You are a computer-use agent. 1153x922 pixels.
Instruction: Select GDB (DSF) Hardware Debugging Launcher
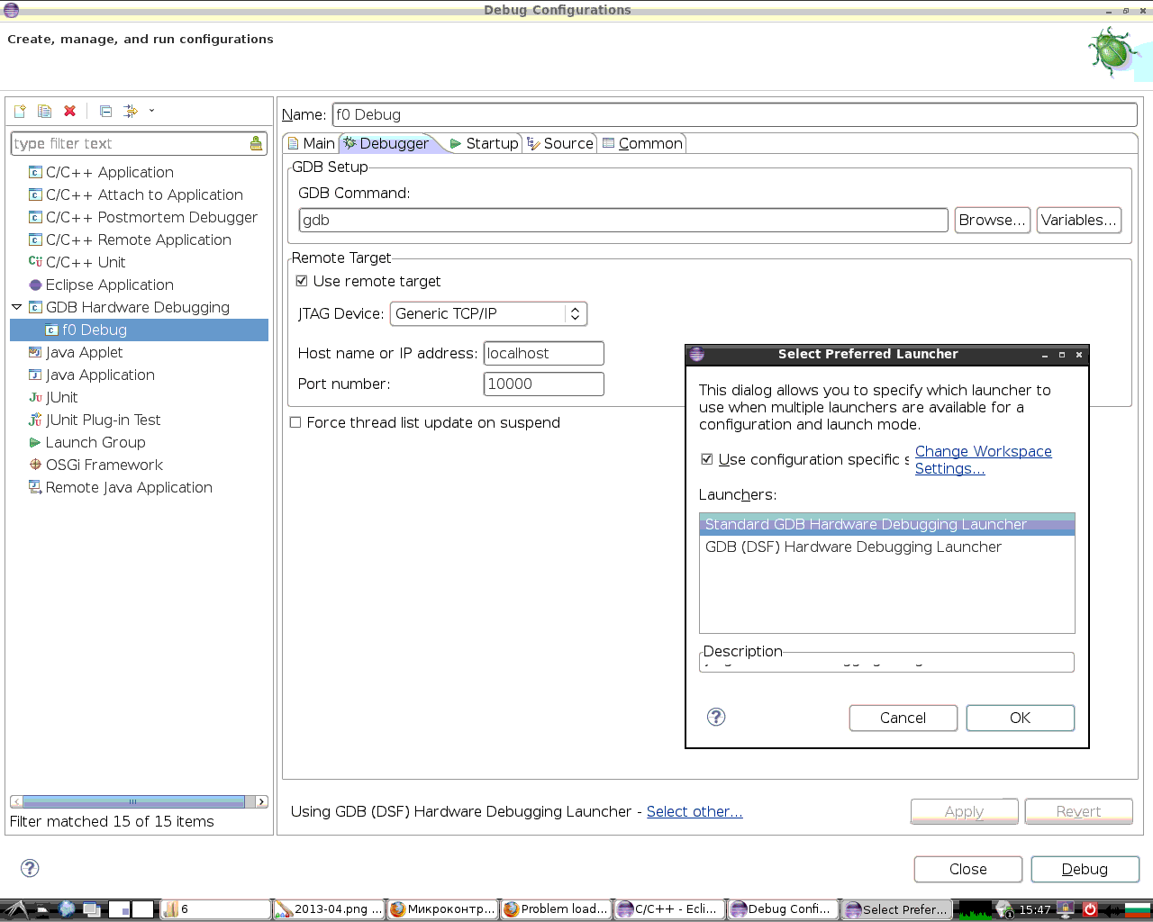pyautogui.click(x=887, y=547)
